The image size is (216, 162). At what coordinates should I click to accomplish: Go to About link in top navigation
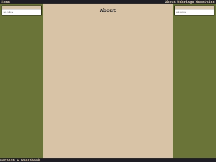(170, 2)
